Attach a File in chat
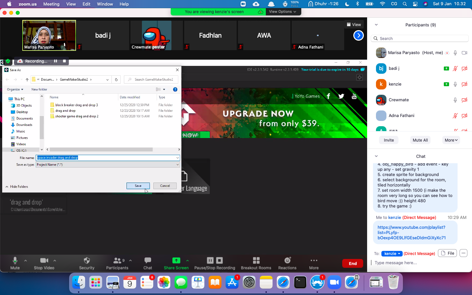This screenshot has height=295, width=472. (447, 253)
